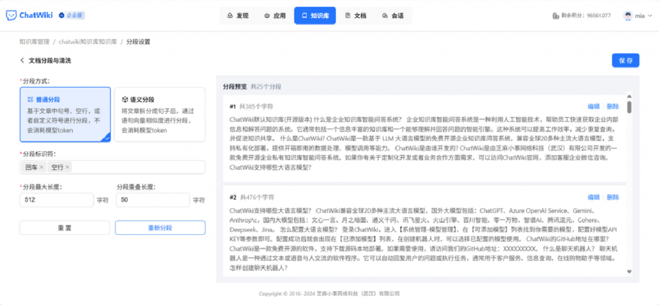Click the 重新分段 button

160,228
